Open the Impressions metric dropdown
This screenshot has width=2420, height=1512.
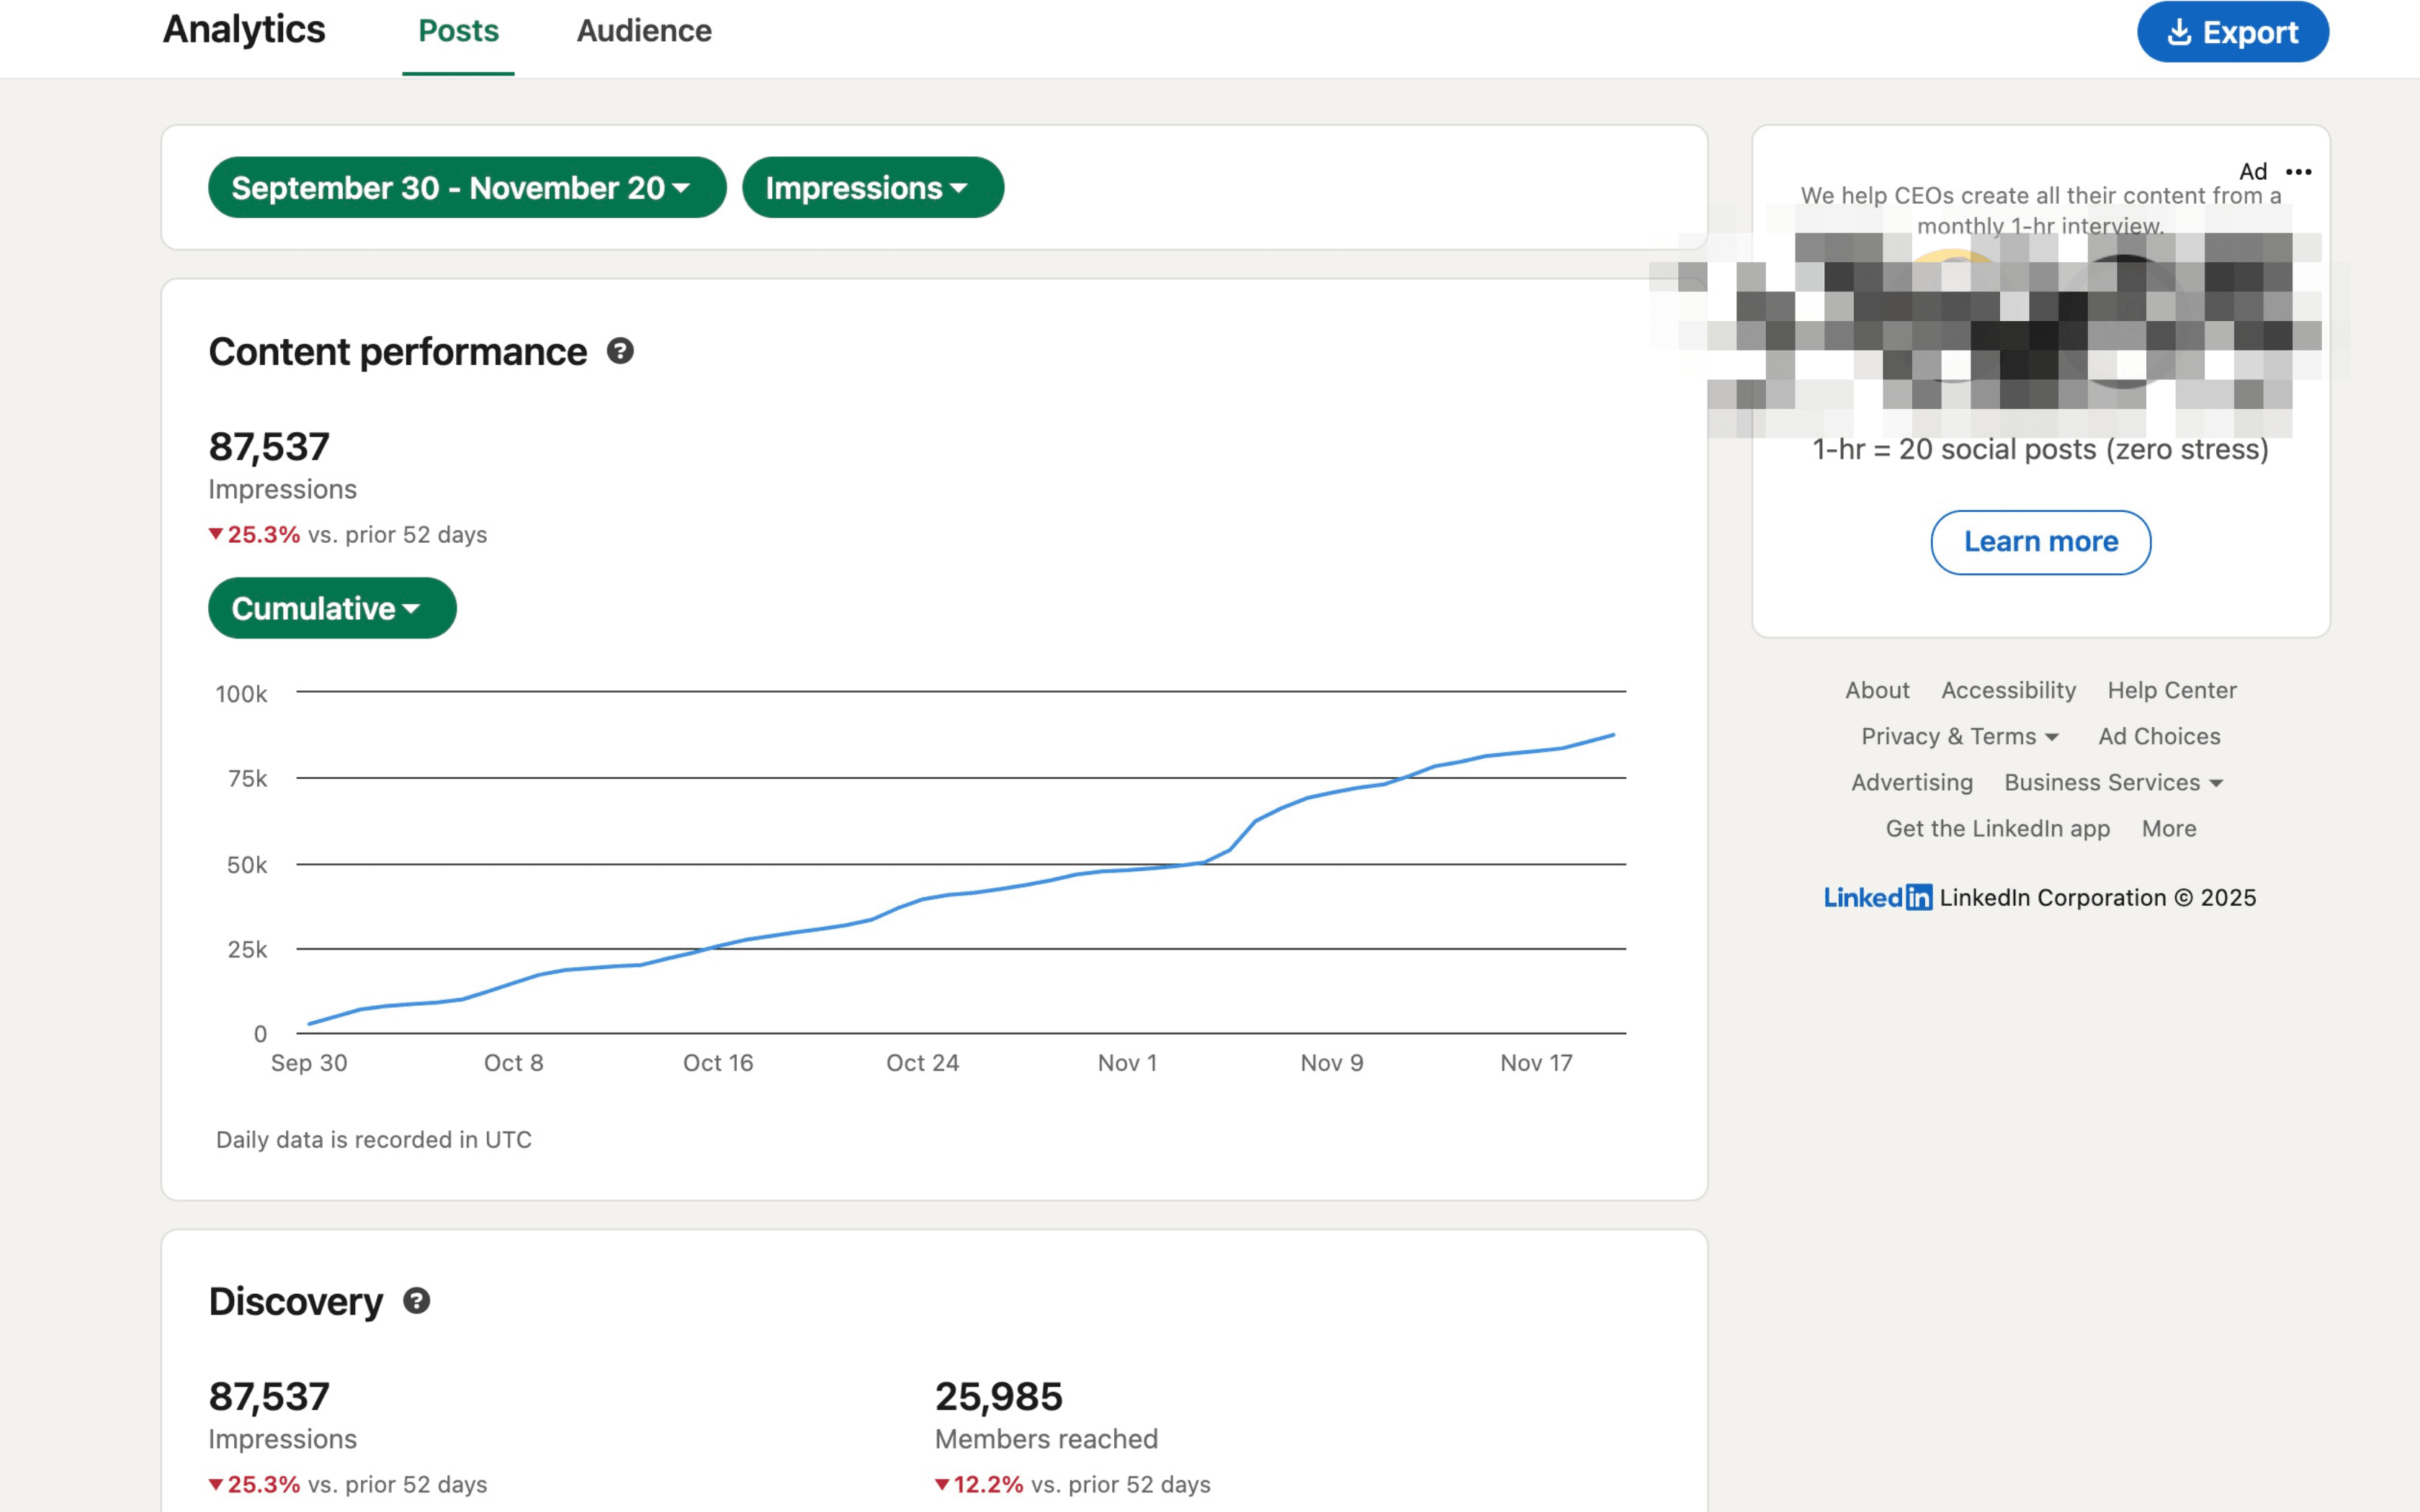[x=871, y=187]
